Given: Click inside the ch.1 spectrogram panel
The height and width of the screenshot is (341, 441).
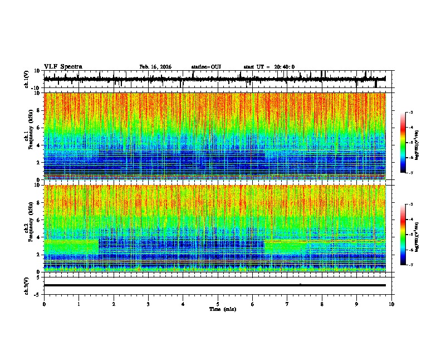Looking at the screenshot, I should pyautogui.click(x=215, y=136).
